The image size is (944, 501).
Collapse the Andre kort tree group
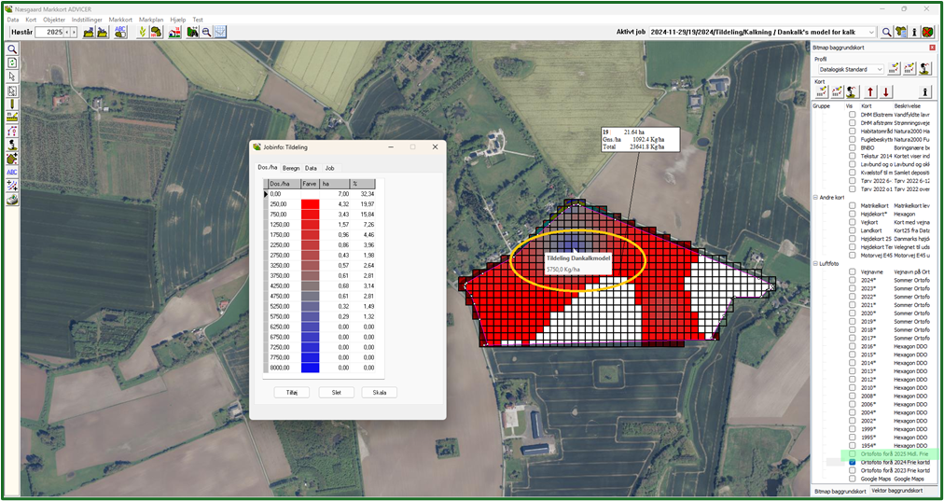point(816,197)
